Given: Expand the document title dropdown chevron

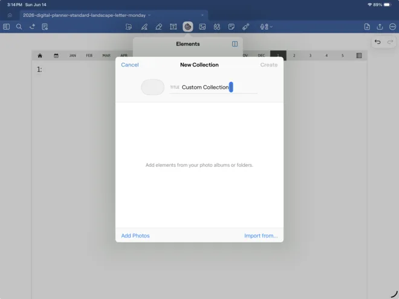Looking at the screenshot, I should (149, 15).
